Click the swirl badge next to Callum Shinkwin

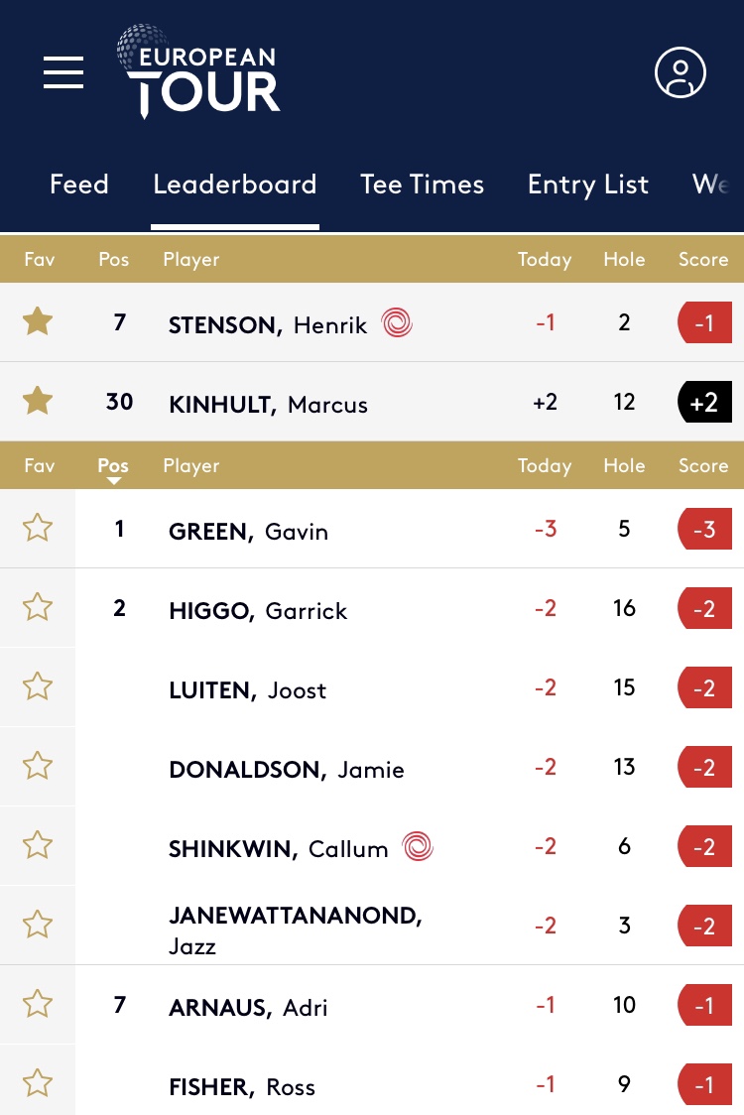pyautogui.click(x=418, y=846)
